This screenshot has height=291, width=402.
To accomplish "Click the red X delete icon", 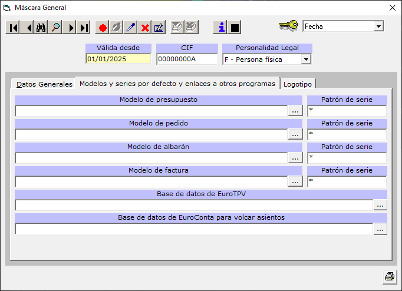I will 145,28.
